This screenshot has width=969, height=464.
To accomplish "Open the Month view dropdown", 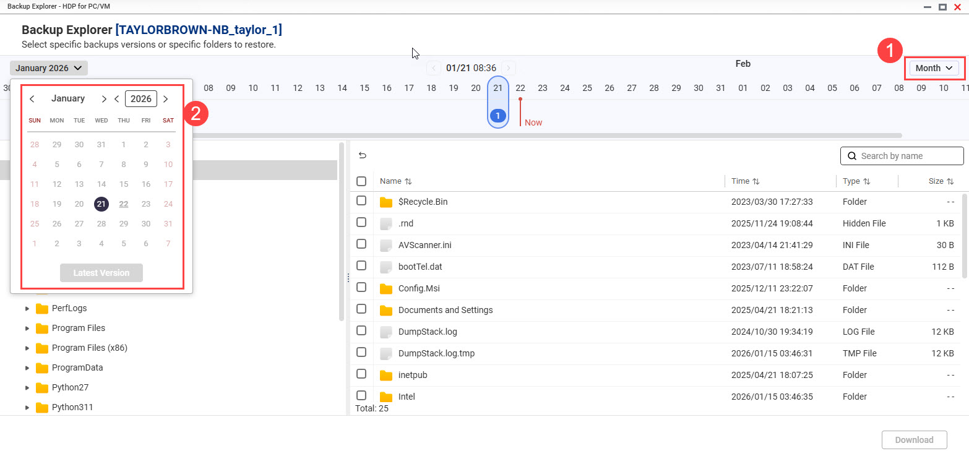I will (934, 68).
